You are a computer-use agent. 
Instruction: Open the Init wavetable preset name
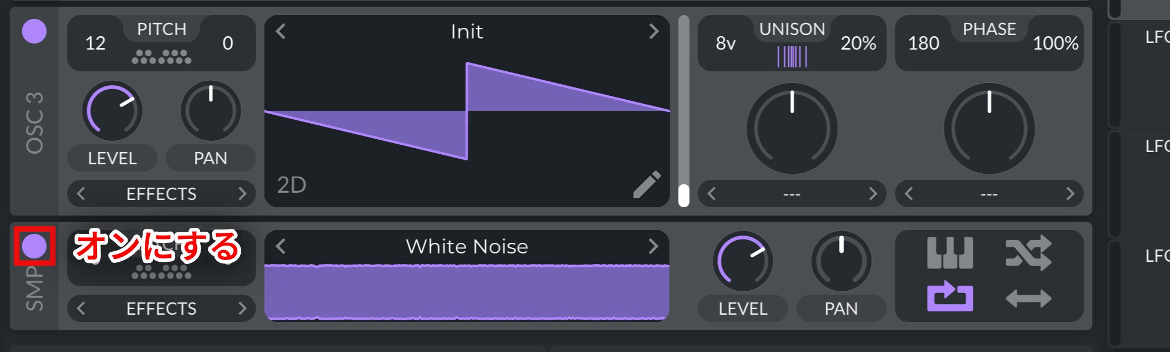(467, 31)
